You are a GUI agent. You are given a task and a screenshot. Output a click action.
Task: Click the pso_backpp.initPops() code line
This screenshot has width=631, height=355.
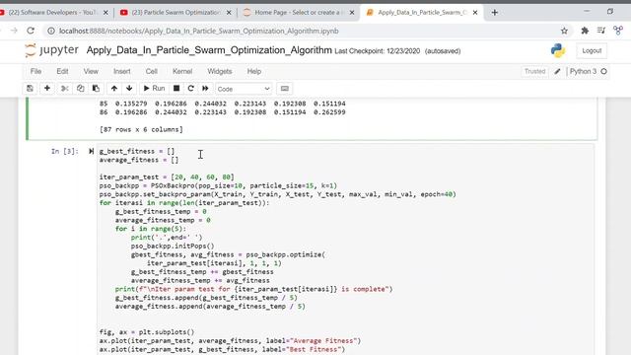click(x=173, y=246)
